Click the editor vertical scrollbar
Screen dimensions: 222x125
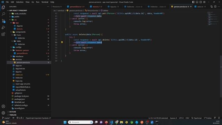tap(221, 76)
